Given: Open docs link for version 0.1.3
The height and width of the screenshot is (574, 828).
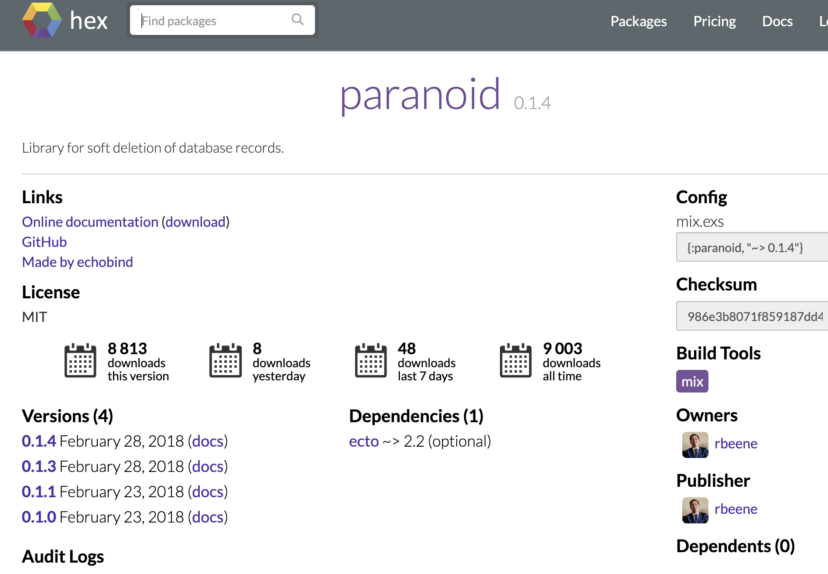Looking at the screenshot, I should click(208, 466).
